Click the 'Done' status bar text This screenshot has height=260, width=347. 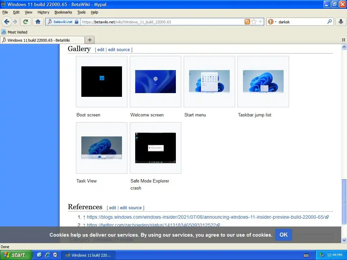click(x=5, y=247)
